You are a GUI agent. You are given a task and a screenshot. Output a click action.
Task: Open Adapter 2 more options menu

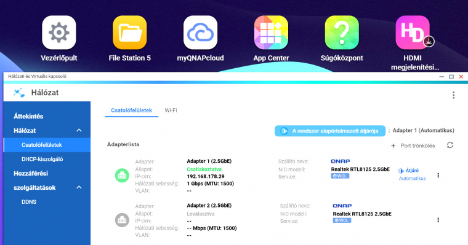[x=438, y=220]
